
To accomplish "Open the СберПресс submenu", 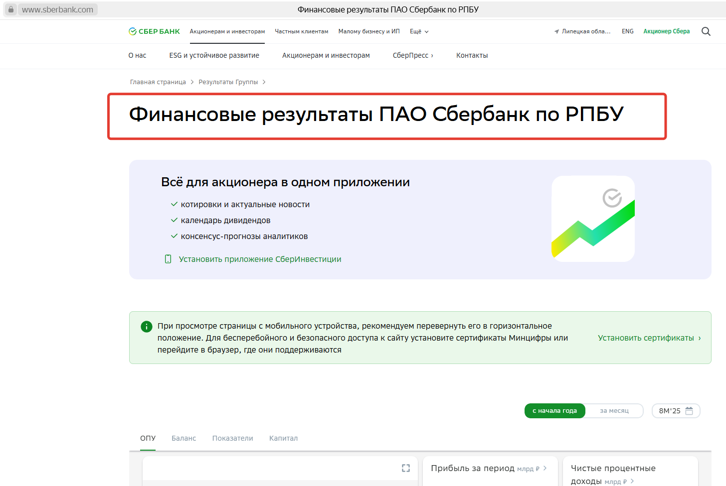I will tap(413, 55).
